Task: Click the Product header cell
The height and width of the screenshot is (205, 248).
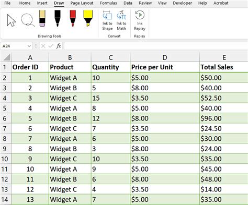Action: tap(70, 67)
